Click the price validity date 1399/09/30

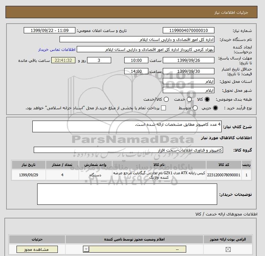click(189, 71)
